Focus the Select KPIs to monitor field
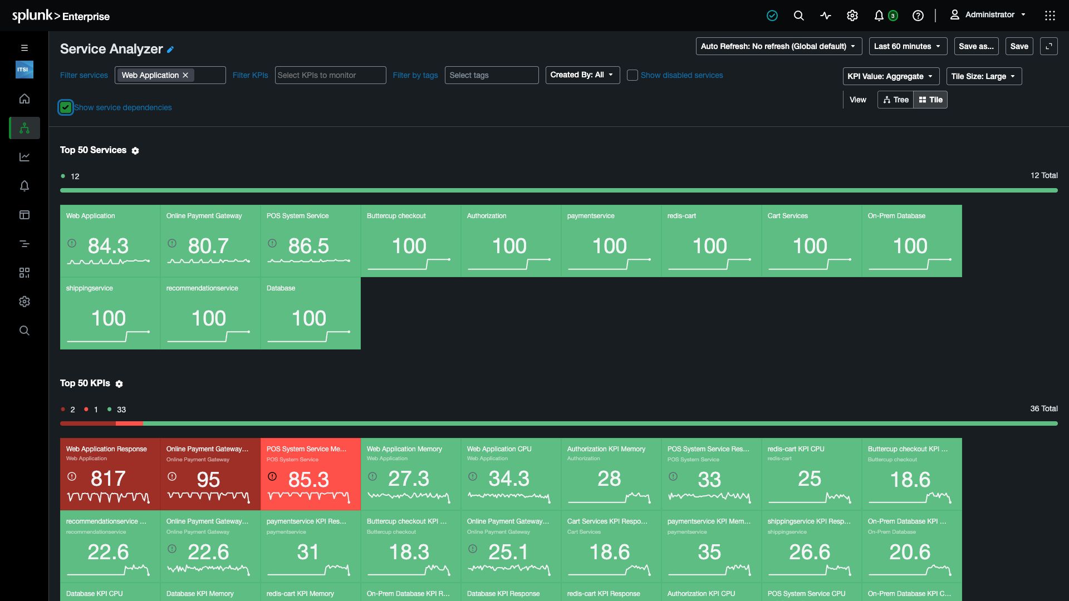Image resolution: width=1069 pixels, height=601 pixels. coord(330,75)
